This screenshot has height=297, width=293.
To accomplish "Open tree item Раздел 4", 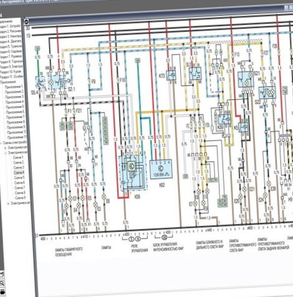I will click(11, 41).
